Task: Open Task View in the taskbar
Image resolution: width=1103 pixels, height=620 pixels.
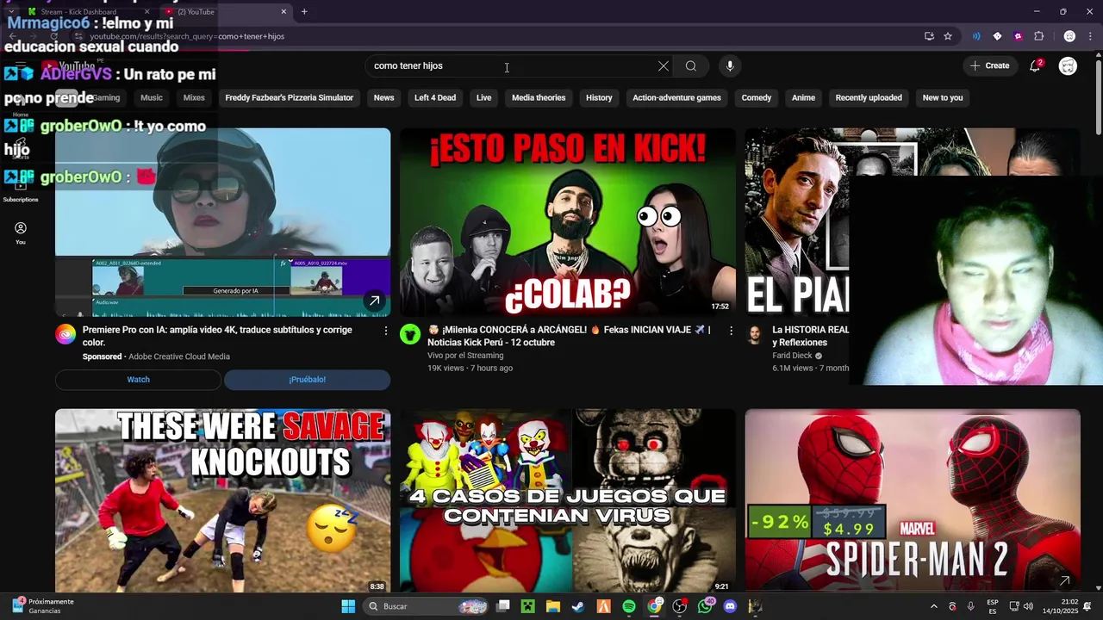Action: (503, 606)
